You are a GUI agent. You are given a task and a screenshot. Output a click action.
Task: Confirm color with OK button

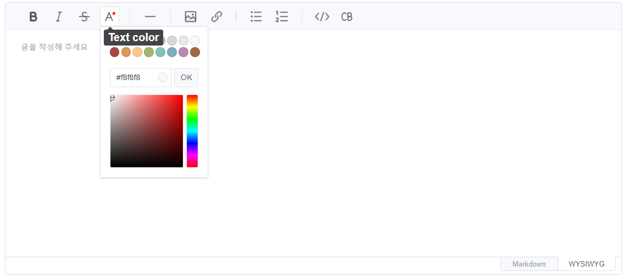pyautogui.click(x=186, y=77)
